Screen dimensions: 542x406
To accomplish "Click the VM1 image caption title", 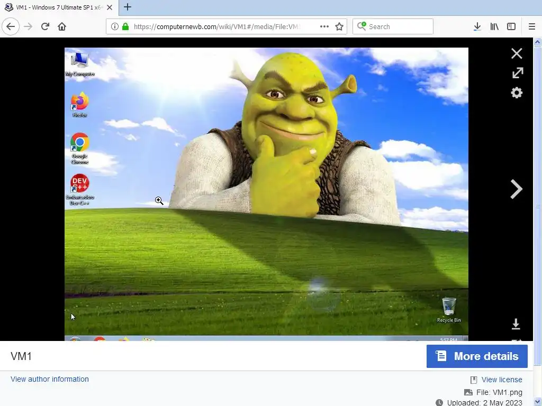I will coord(21,356).
